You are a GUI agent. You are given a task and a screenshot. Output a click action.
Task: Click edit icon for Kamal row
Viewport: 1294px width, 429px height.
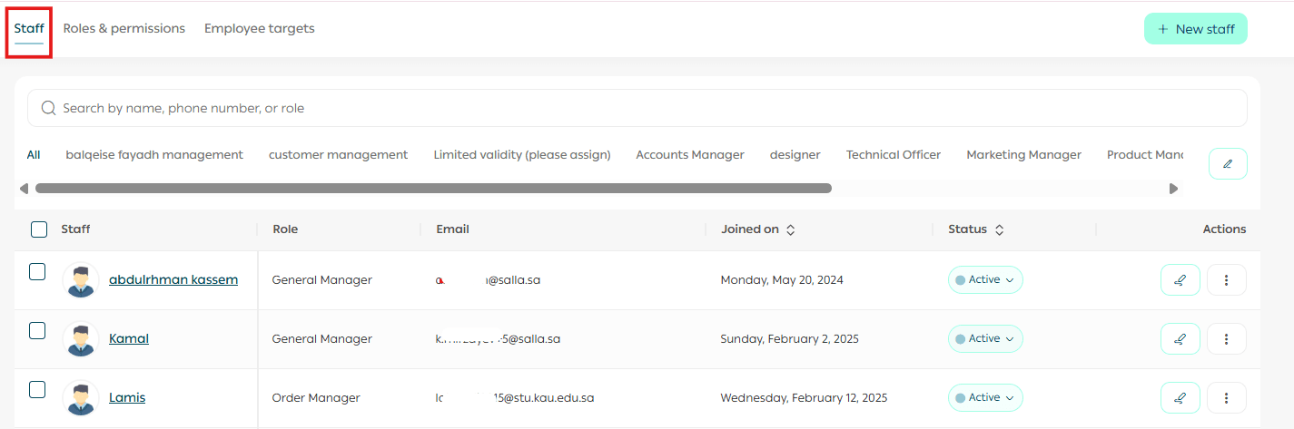point(1180,339)
